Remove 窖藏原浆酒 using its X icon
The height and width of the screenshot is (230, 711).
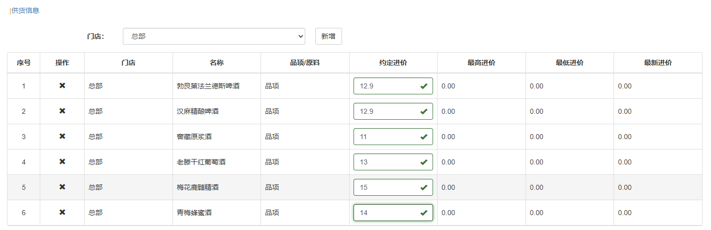[x=62, y=137]
